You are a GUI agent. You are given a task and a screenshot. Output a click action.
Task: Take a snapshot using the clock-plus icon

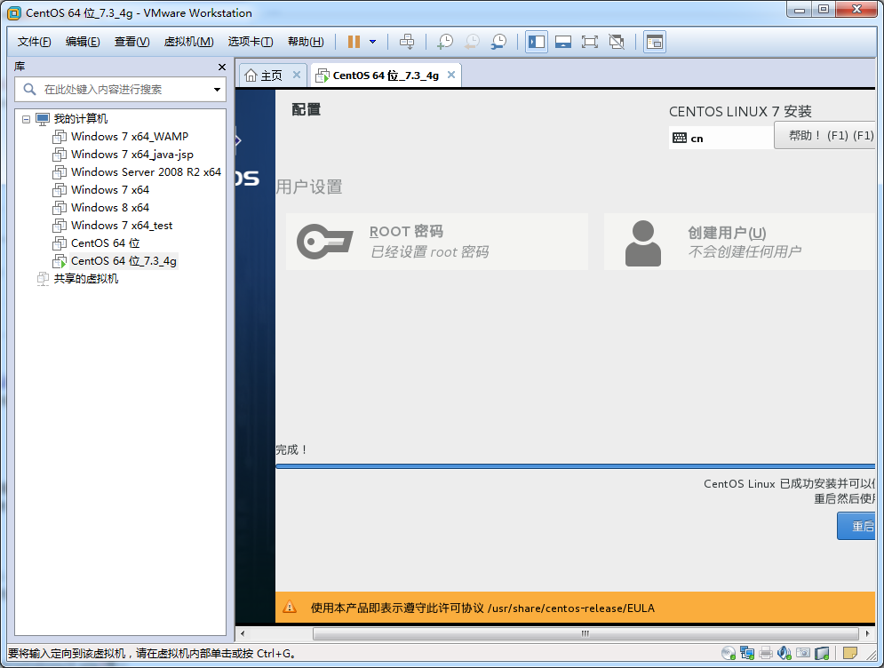[445, 42]
